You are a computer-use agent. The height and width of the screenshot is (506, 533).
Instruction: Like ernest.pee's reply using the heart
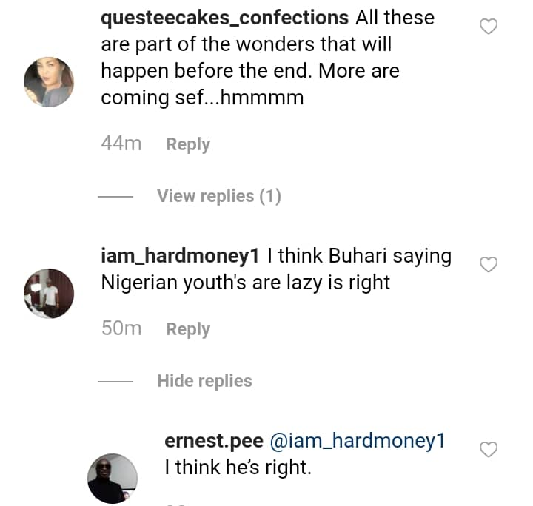(x=489, y=450)
